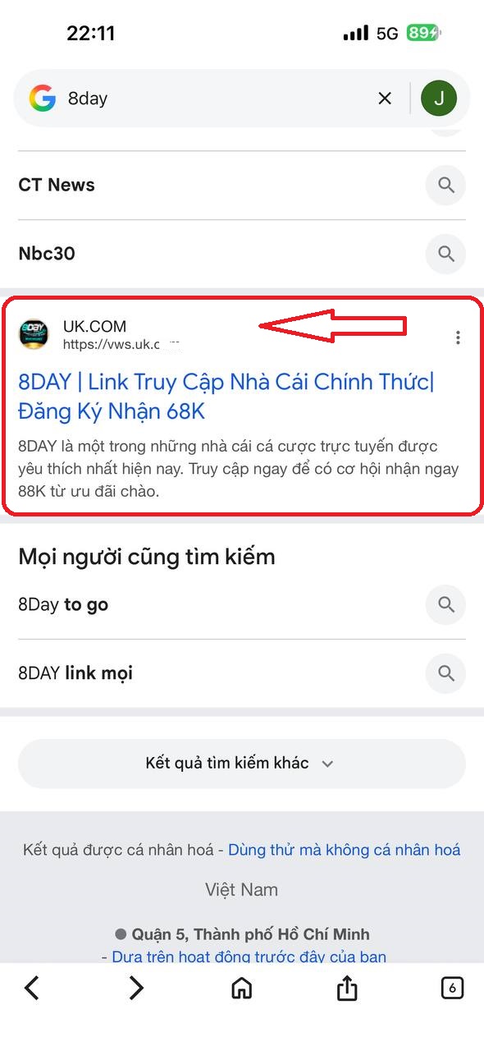484x1051 pixels.
Task: Open the tab switcher showing 6 tabs
Action: tap(452, 988)
